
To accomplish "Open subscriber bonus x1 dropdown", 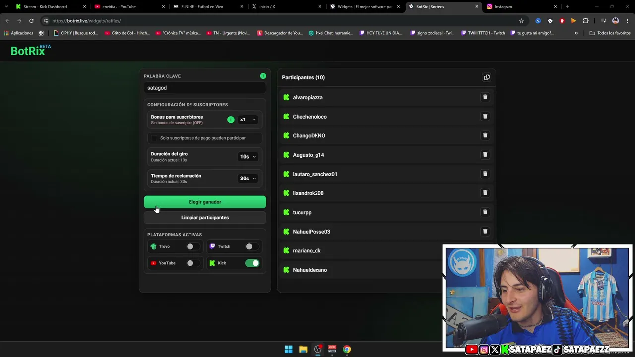I will (x=248, y=119).
